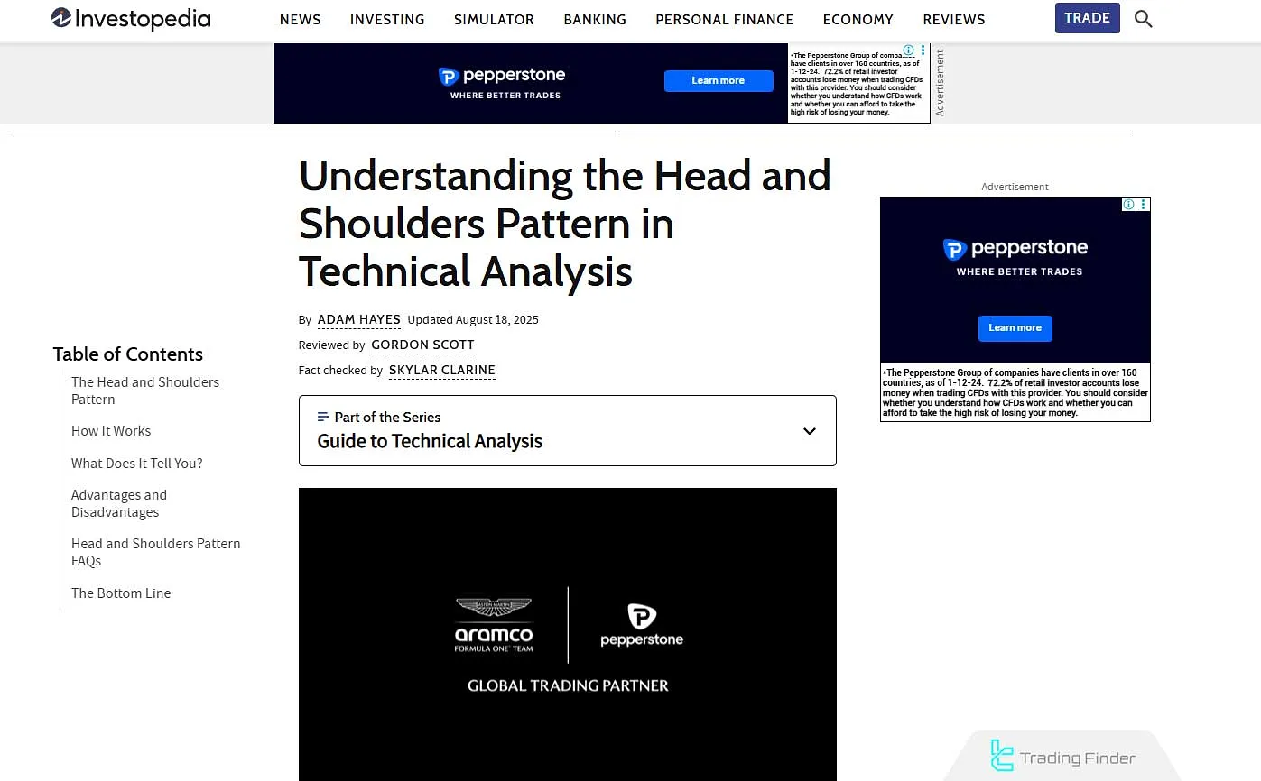Click 'Learn more' on the sidebar Pepperstone ad
Screen dimensions: 1261x781
1015,328
